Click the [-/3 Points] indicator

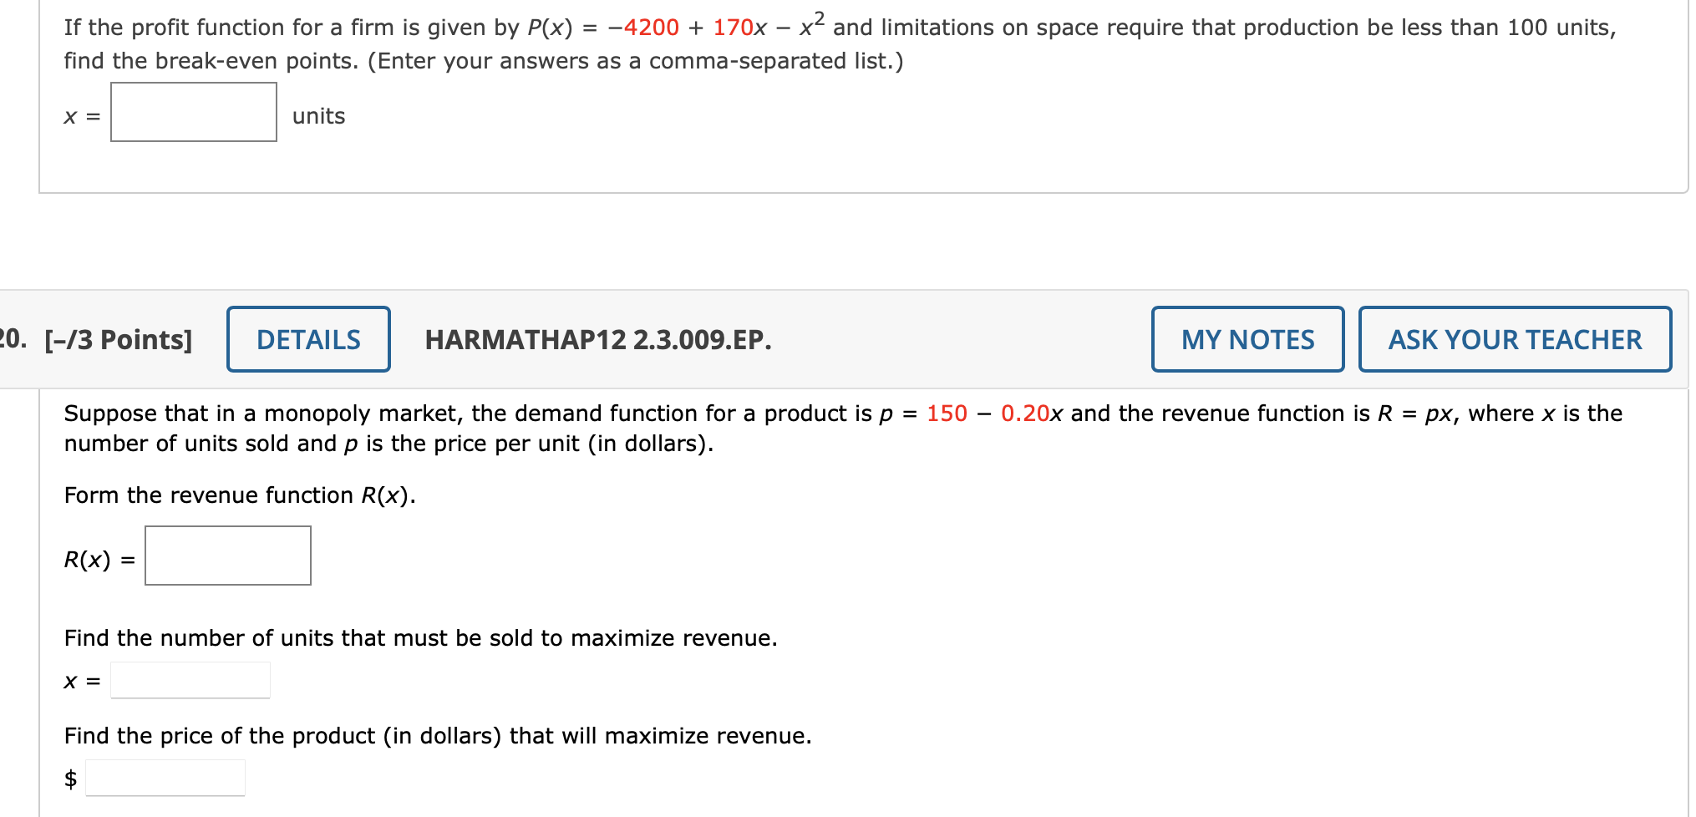121,339
